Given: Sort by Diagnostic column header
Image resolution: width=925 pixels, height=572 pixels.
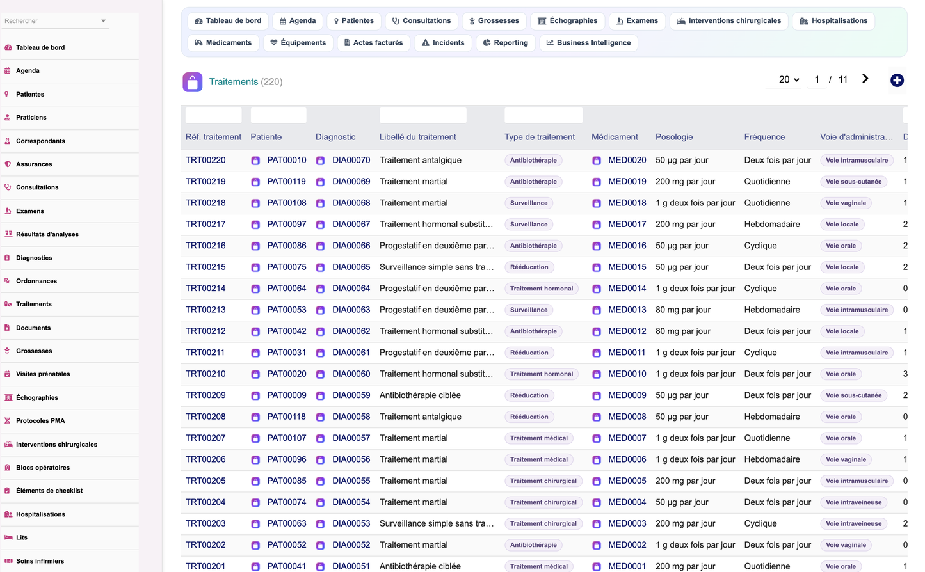Looking at the screenshot, I should [335, 137].
